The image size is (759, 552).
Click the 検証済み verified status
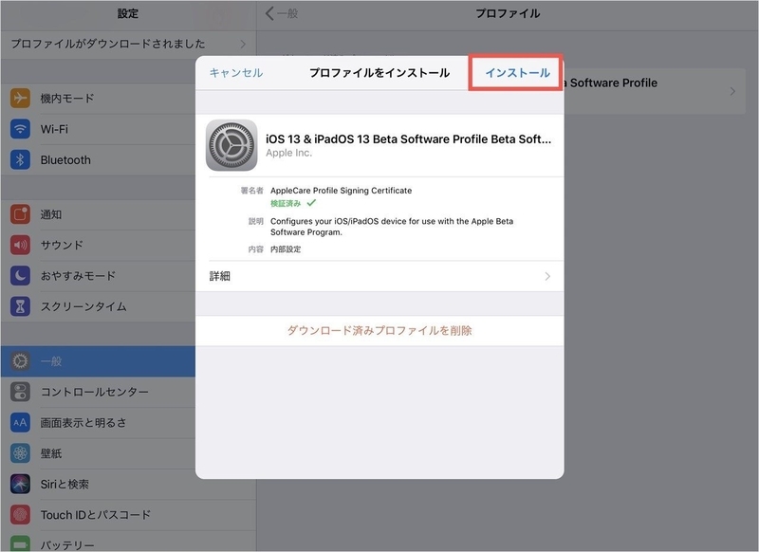293,203
